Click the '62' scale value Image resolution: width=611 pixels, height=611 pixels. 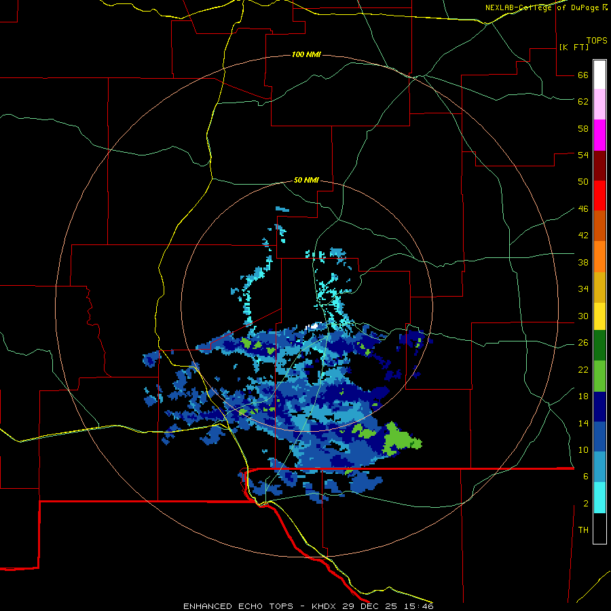pyautogui.click(x=583, y=102)
